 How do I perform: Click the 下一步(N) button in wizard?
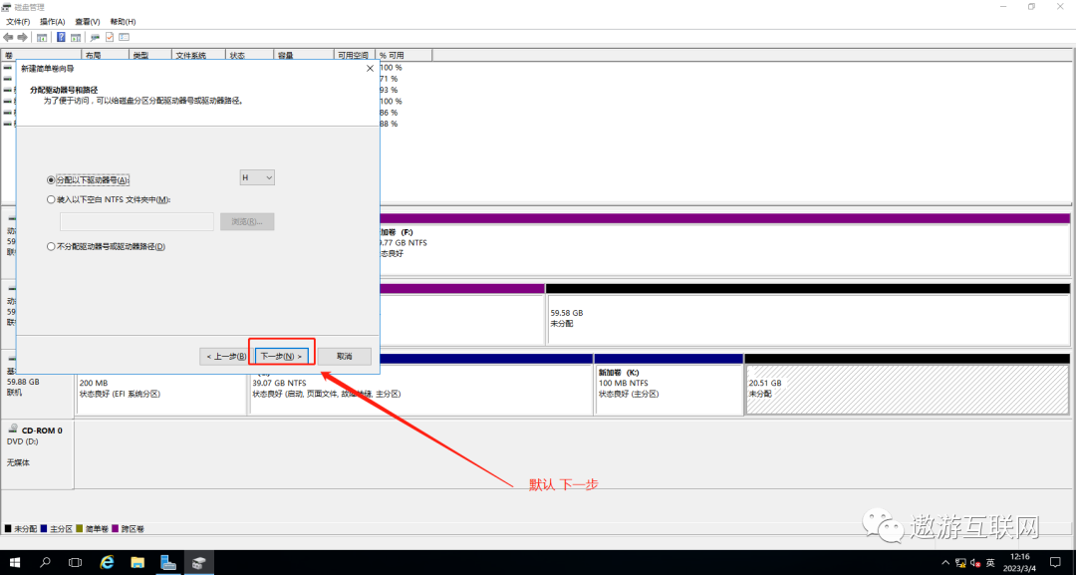coord(281,356)
